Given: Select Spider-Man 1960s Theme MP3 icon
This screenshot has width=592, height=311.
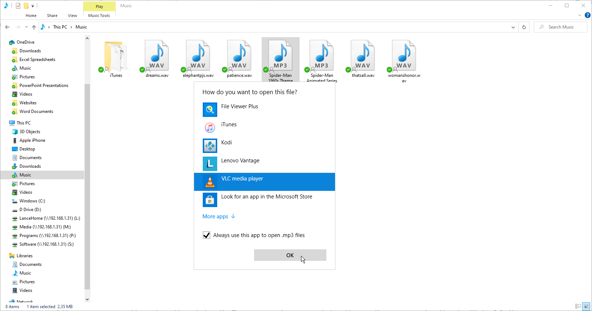Looking at the screenshot, I should pyautogui.click(x=280, y=56).
